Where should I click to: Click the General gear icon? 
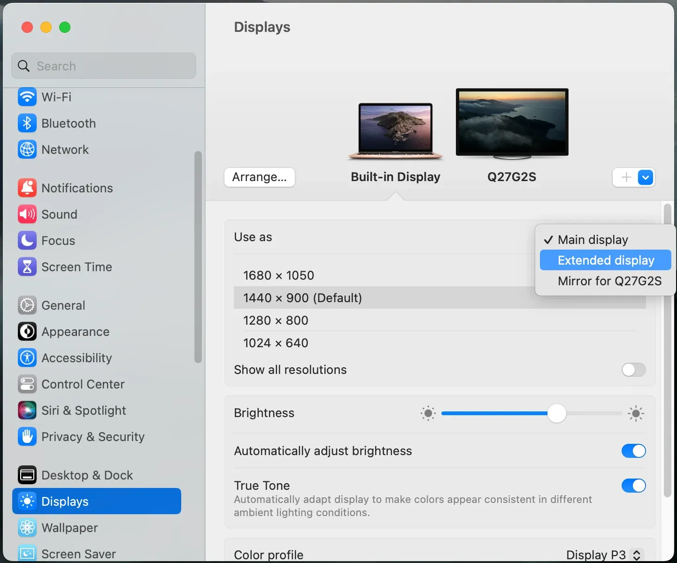(27, 305)
